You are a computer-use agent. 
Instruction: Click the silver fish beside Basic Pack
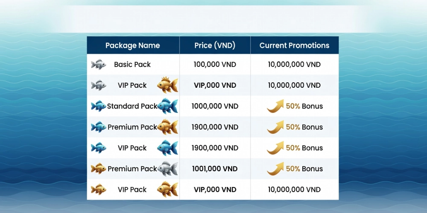98,64
